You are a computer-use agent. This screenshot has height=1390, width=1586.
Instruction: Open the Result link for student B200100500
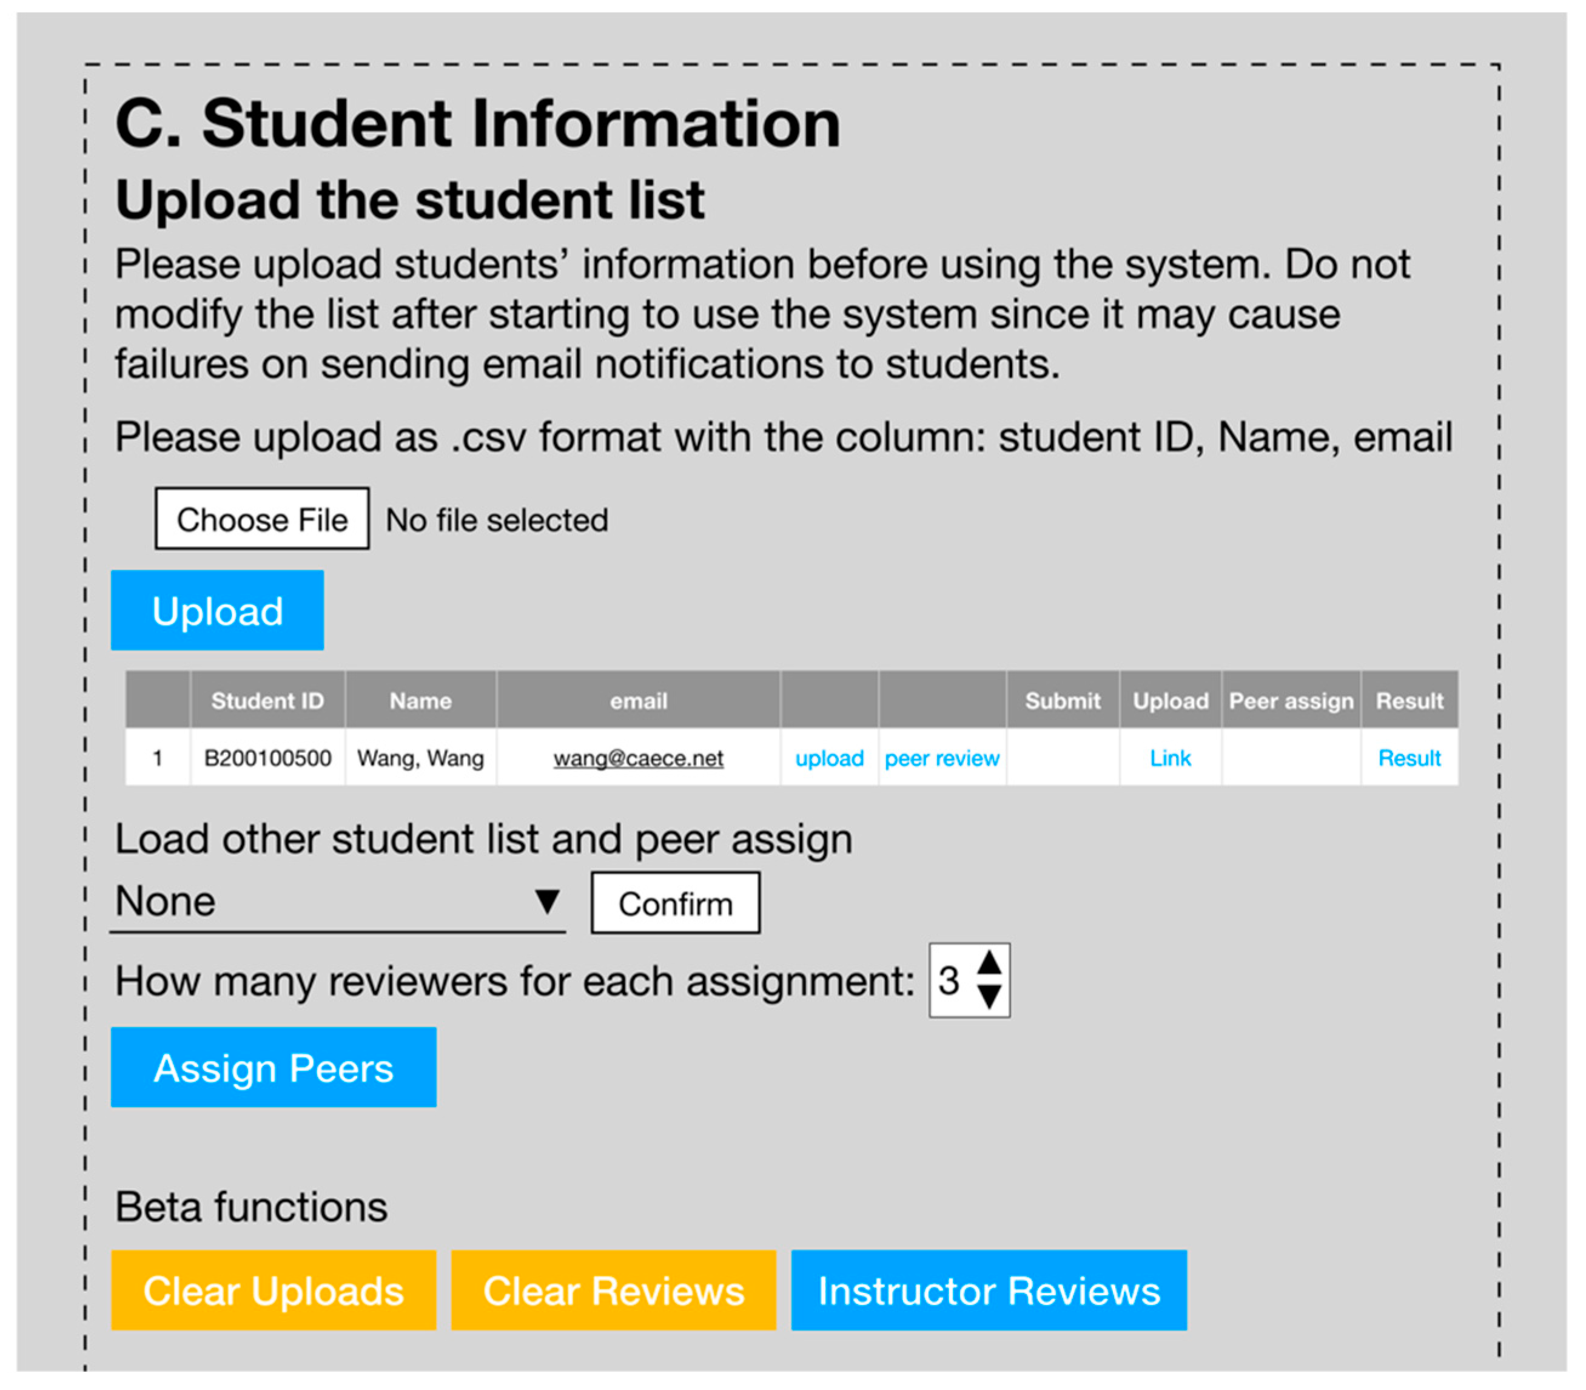coord(1408,758)
